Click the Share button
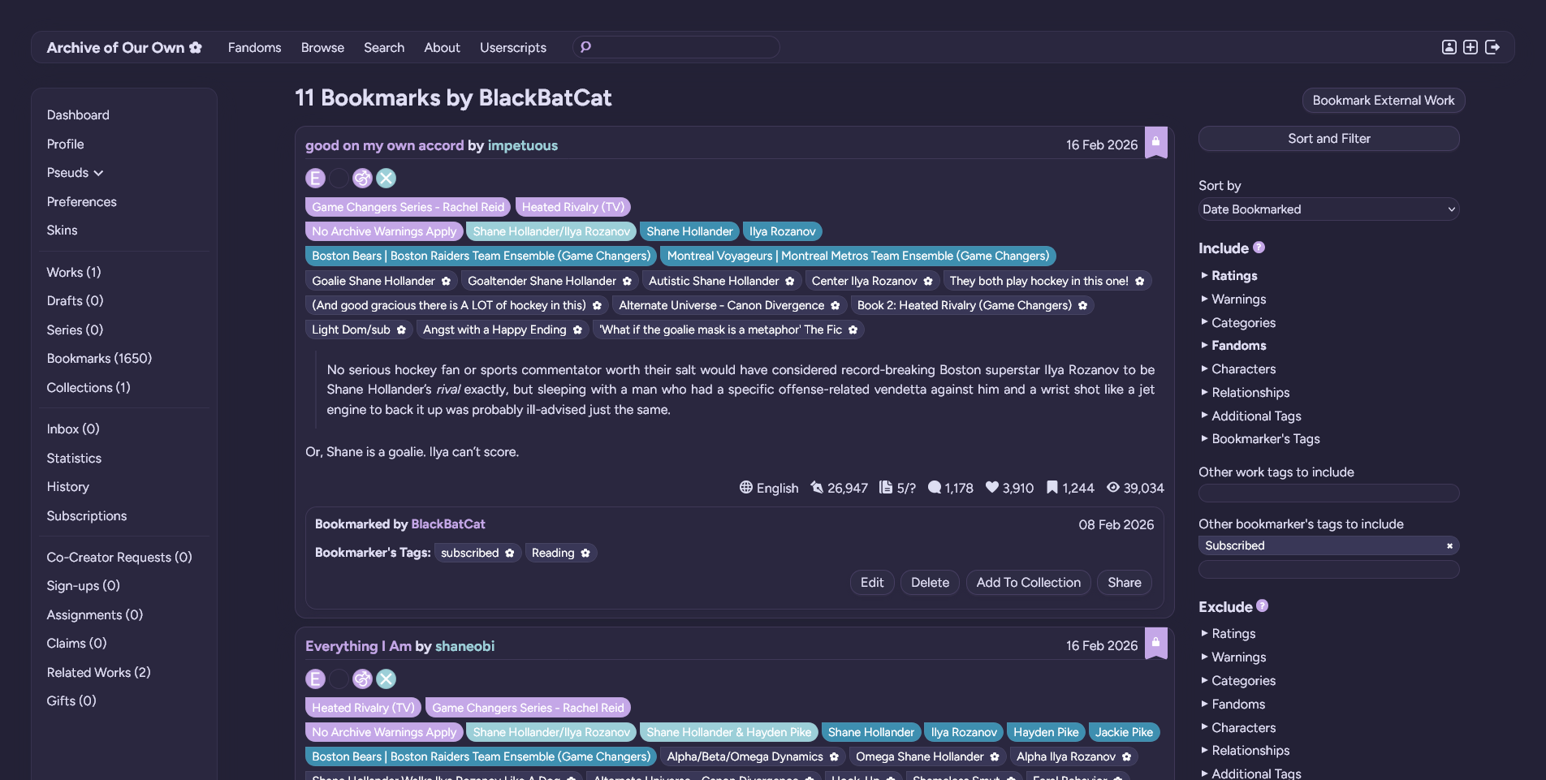 (1124, 583)
